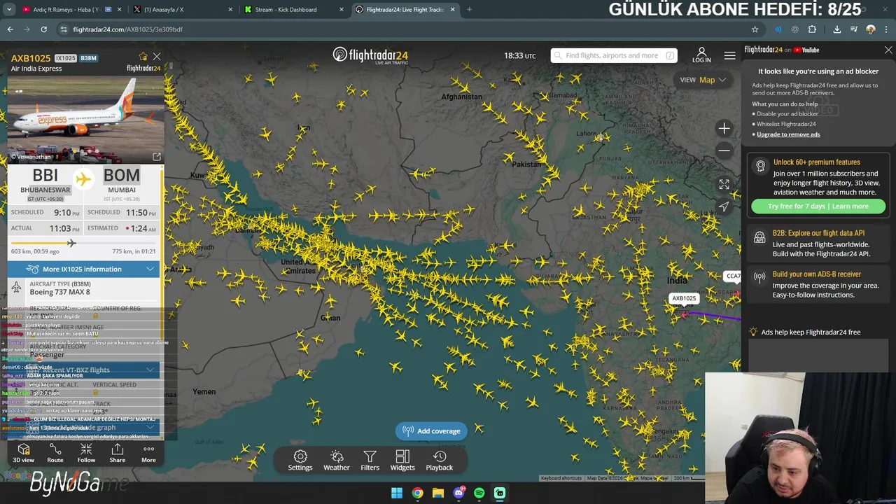This screenshot has height=504, width=896.
Task: Open Chrome media controls
Action: (854, 29)
